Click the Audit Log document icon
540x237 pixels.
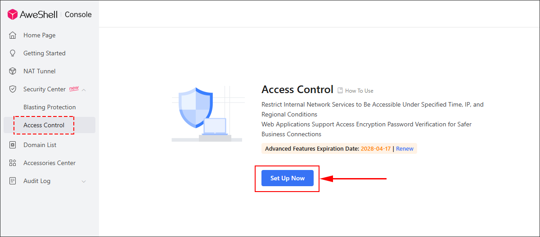point(13,181)
